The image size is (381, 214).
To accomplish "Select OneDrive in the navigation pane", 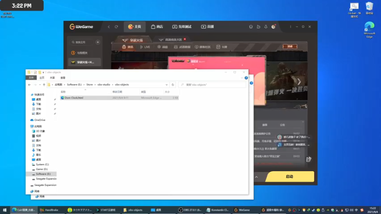I will pyautogui.click(x=38, y=120).
